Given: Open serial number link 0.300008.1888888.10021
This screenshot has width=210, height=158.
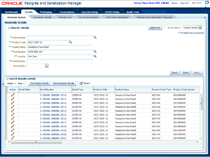Looking at the screenshot, I should [53, 138].
